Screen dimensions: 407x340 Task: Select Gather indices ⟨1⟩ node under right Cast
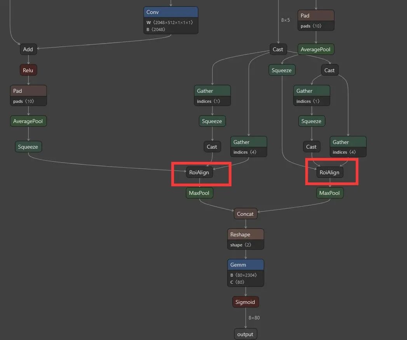[311, 95]
